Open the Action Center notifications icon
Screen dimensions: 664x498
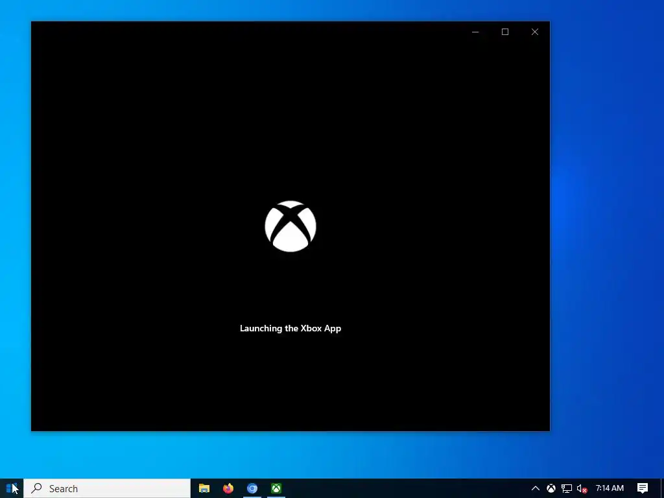coord(643,488)
